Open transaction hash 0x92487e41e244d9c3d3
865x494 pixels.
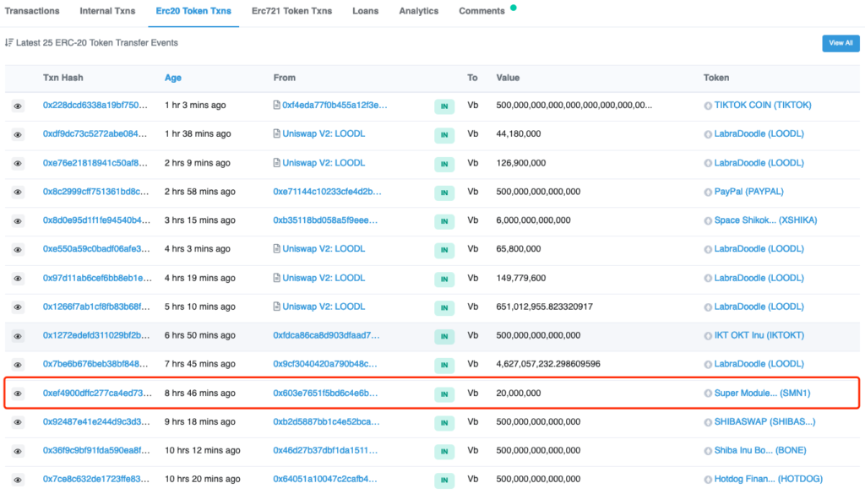96,421
